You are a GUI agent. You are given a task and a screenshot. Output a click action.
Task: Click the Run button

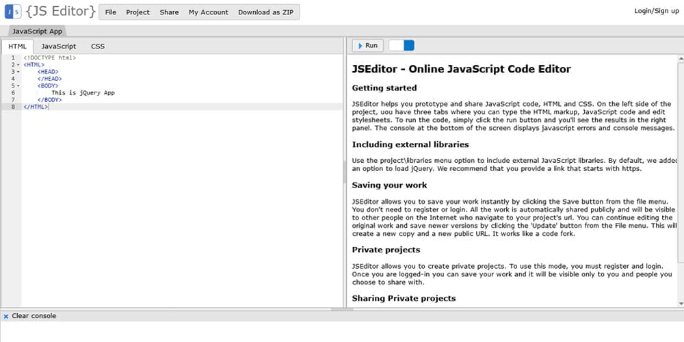click(368, 45)
